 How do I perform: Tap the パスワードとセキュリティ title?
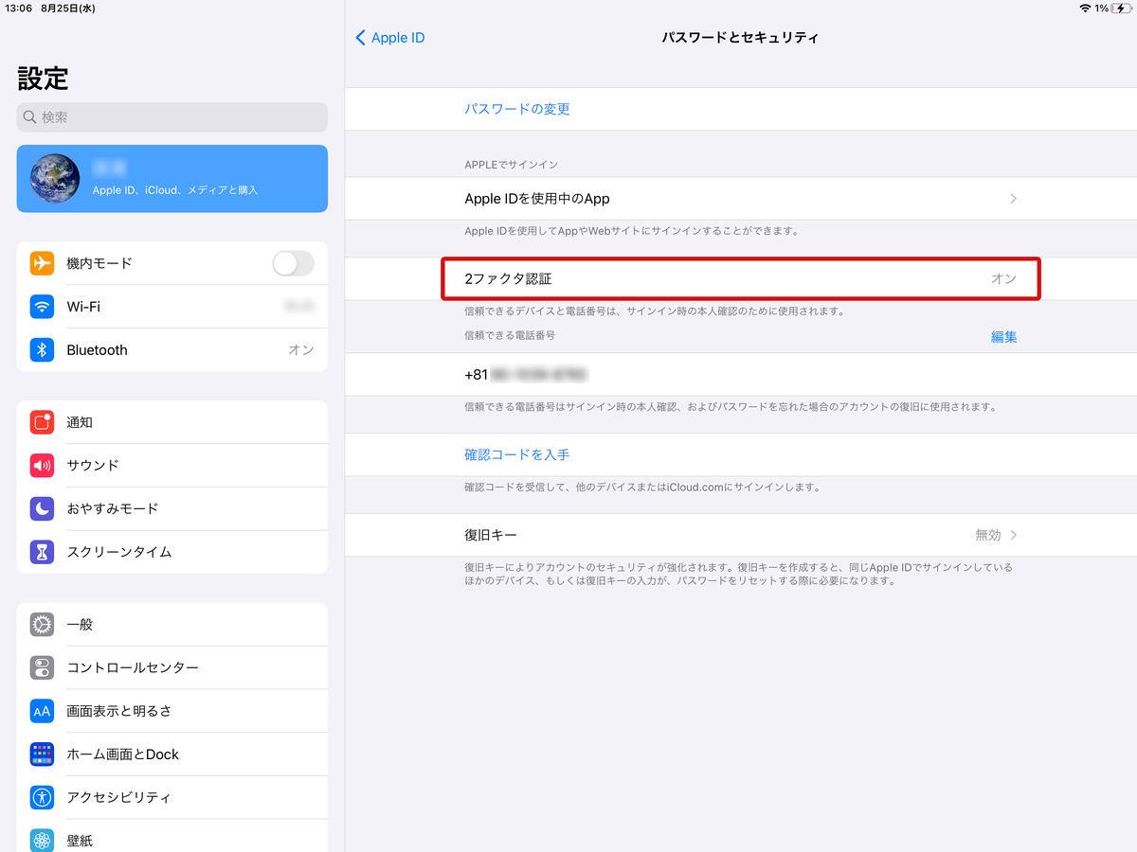click(x=740, y=38)
